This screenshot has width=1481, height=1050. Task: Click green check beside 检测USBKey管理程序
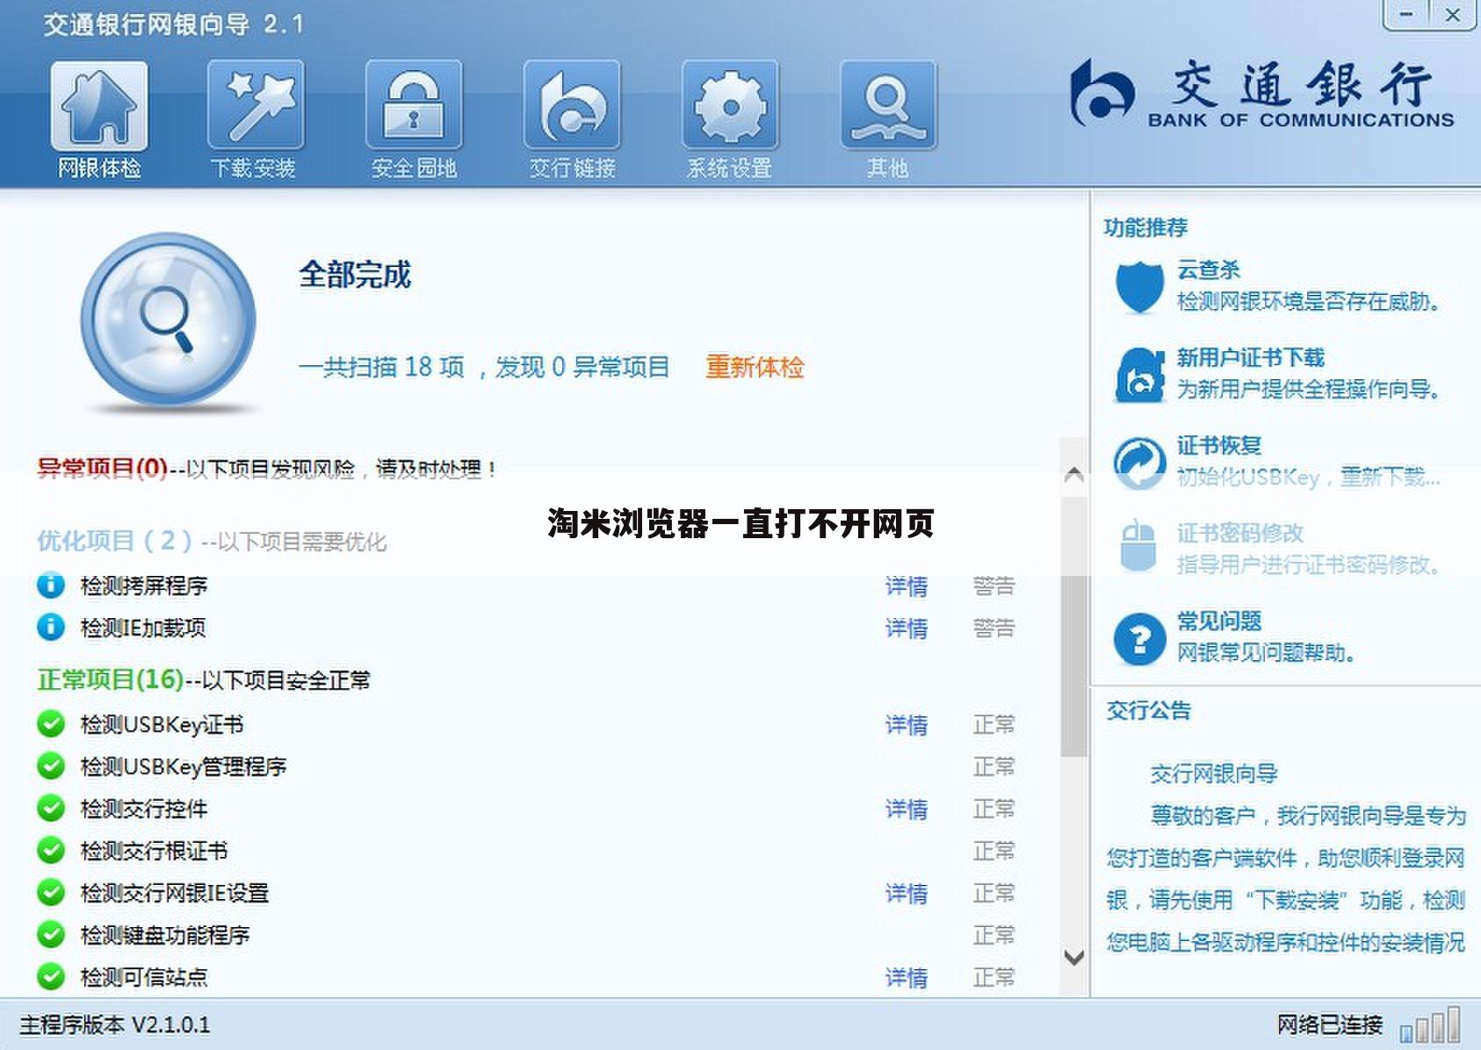[51, 766]
